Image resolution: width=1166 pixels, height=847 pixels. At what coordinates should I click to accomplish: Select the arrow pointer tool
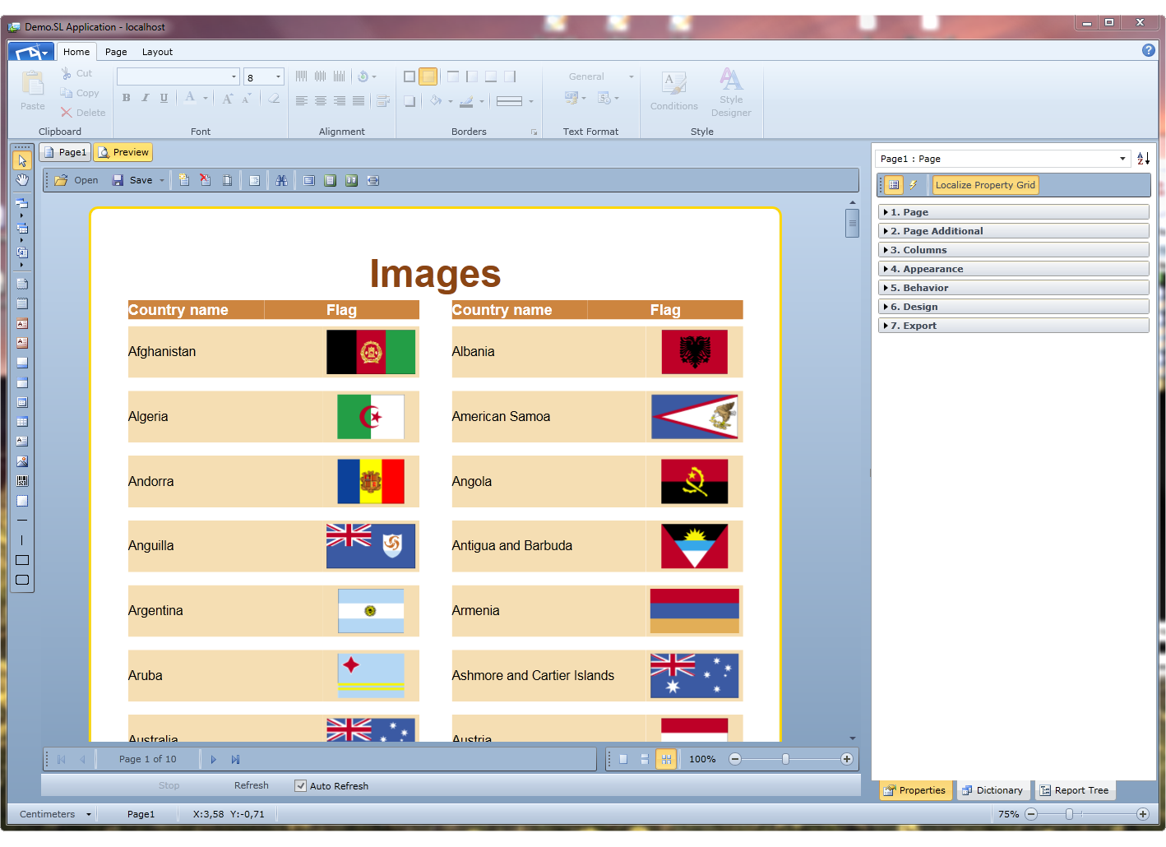click(22, 160)
